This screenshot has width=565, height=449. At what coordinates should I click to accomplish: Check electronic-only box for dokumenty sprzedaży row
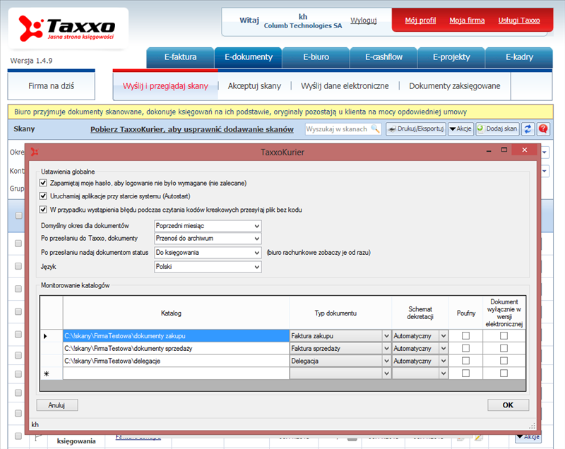[x=504, y=348]
